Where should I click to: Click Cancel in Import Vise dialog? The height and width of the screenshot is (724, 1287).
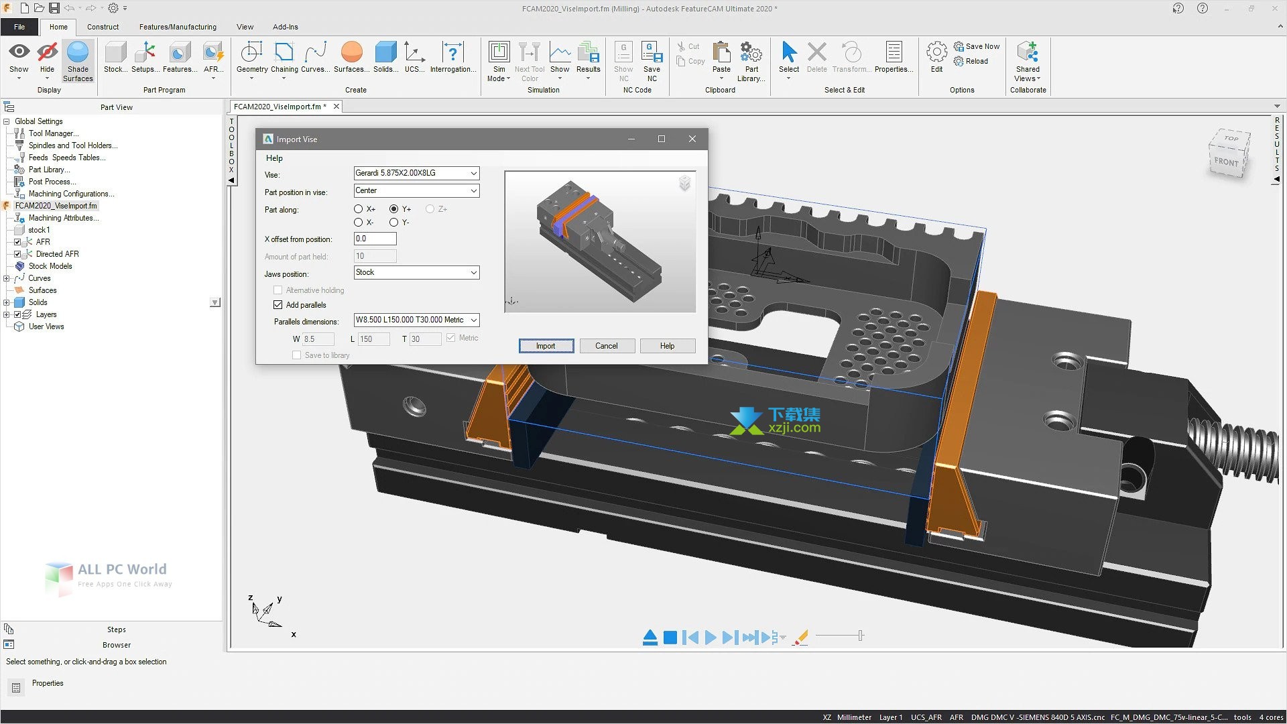[x=607, y=346]
